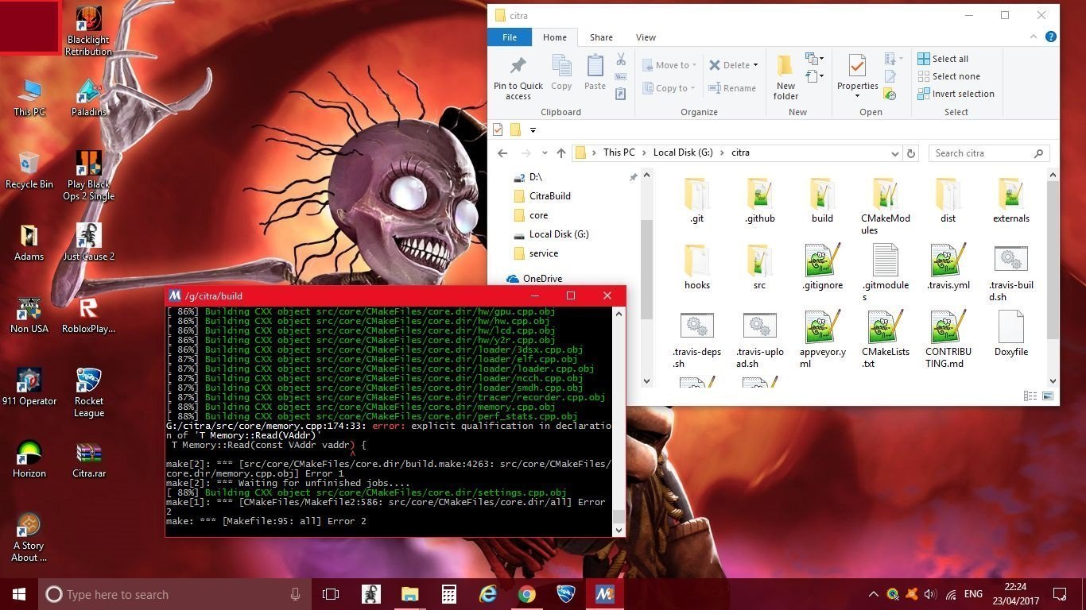Click Pin to Quick access in ribbon
The width and height of the screenshot is (1086, 610).
coord(518,79)
